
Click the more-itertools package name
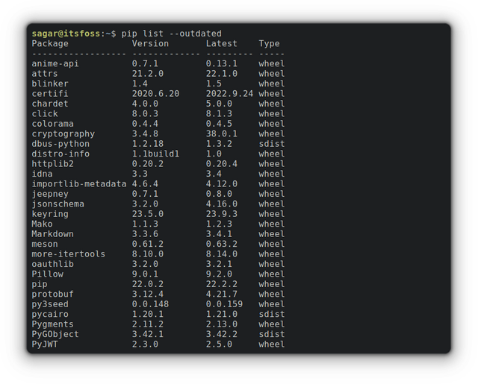[x=68, y=254]
